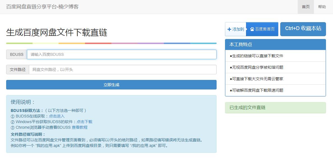The width and height of the screenshot is (333, 159).
Task: Open the 查看教程 tutorial link
Action: coord(80,127)
